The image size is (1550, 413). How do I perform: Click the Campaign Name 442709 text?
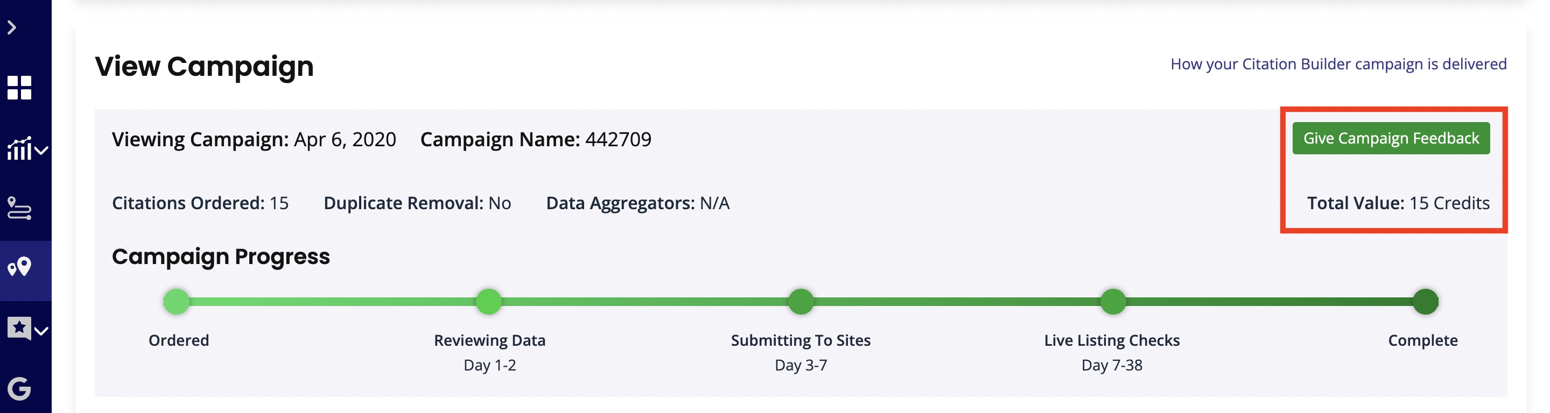pyautogui.click(x=536, y=139)
